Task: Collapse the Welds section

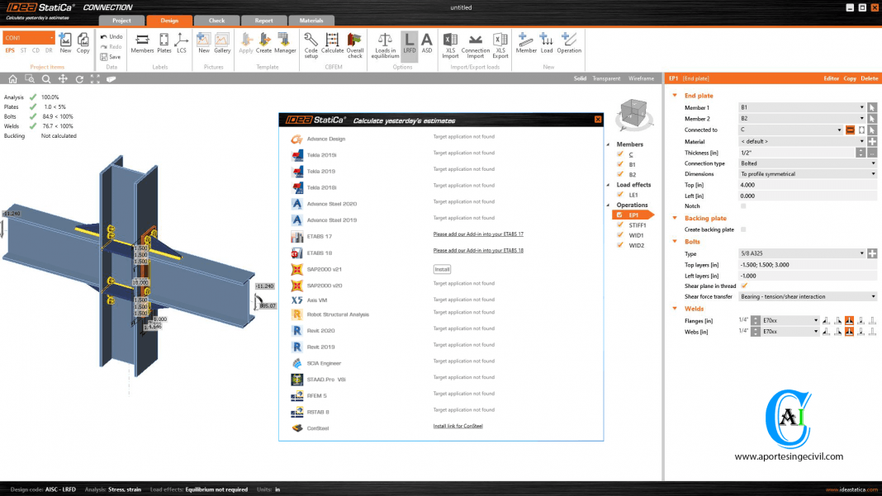Action: click(x=673, y=309)
